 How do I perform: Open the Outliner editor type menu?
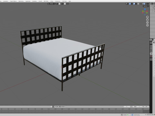(152, 4)
